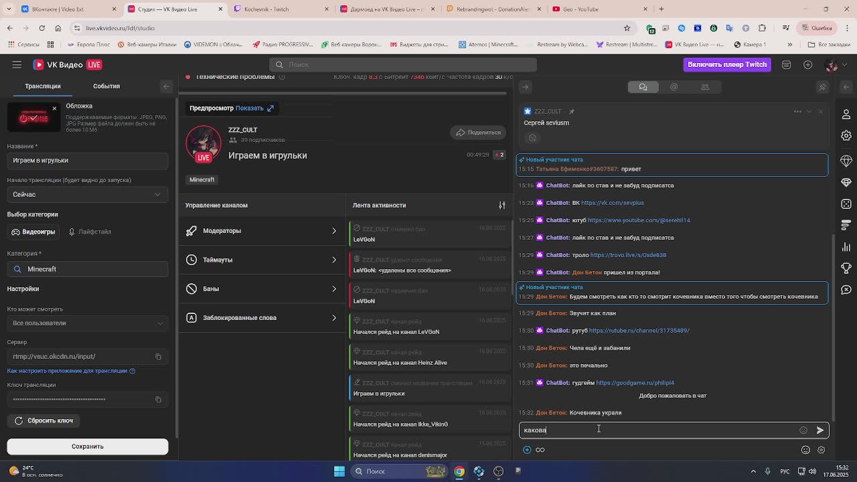Open the profile icon in right sidebar
Image resolution: width=857 pixels, height=482 pixels.
(x=846, y=114)
